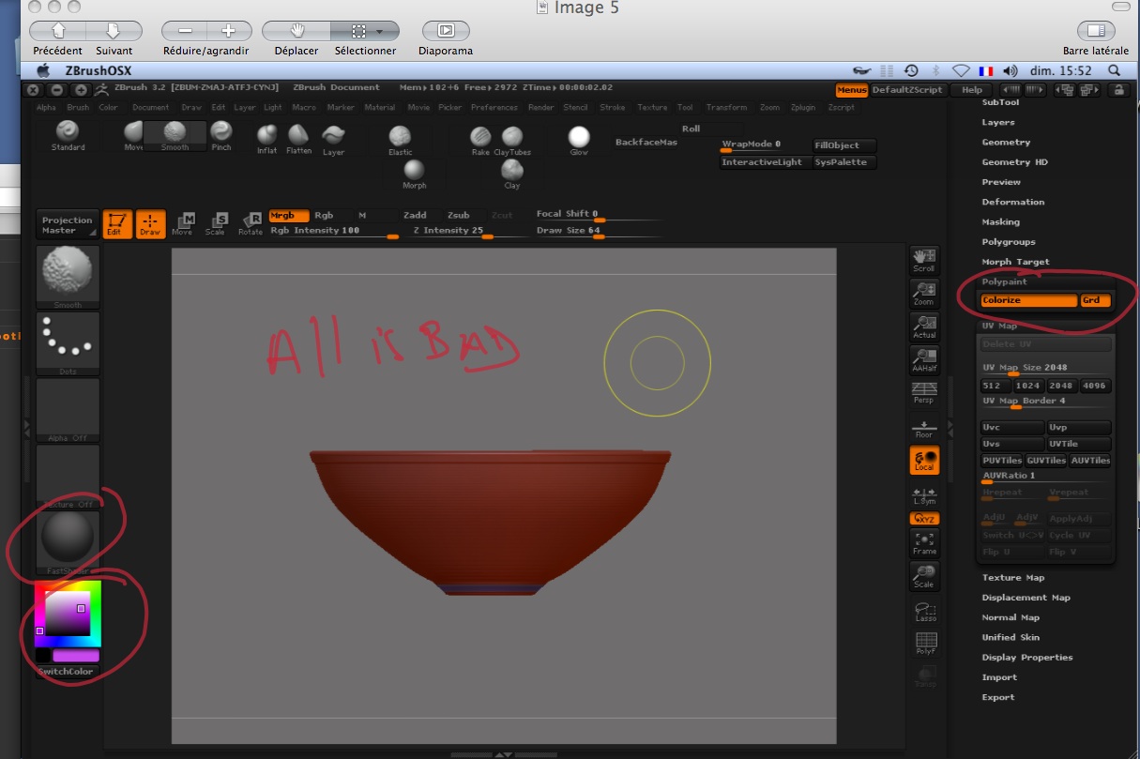Expand the Displacement Map section

(1026, 598)
